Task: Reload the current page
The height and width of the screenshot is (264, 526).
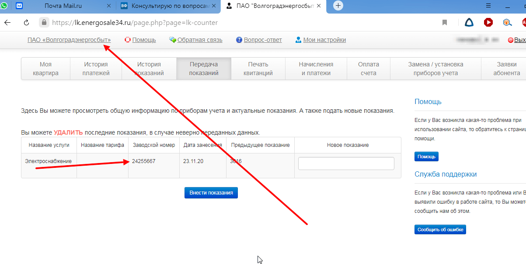Action: tap(27, 23)
